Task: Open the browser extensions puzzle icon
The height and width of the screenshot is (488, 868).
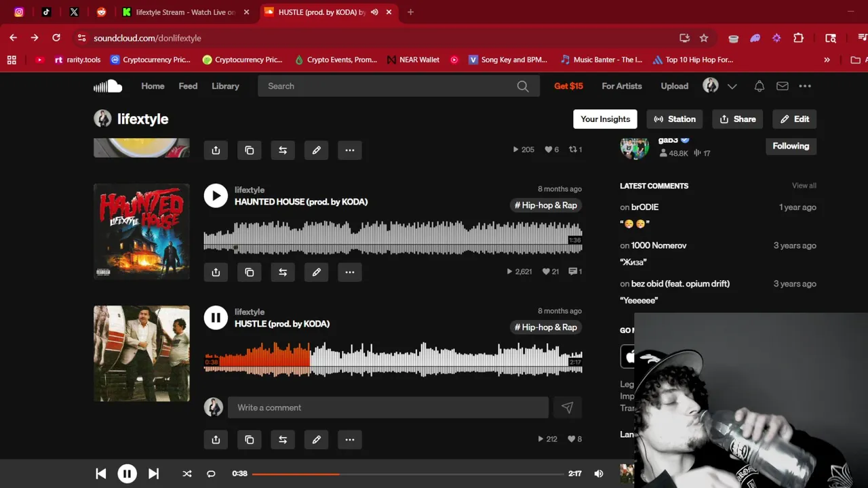Action: coord(799,38)
